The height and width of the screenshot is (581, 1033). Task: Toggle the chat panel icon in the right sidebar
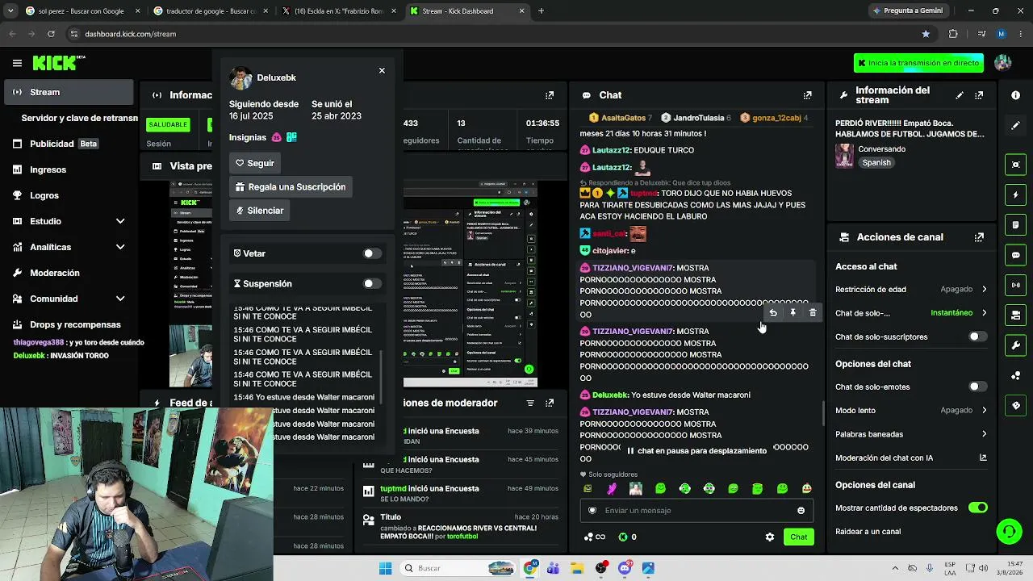point(1016,255)
